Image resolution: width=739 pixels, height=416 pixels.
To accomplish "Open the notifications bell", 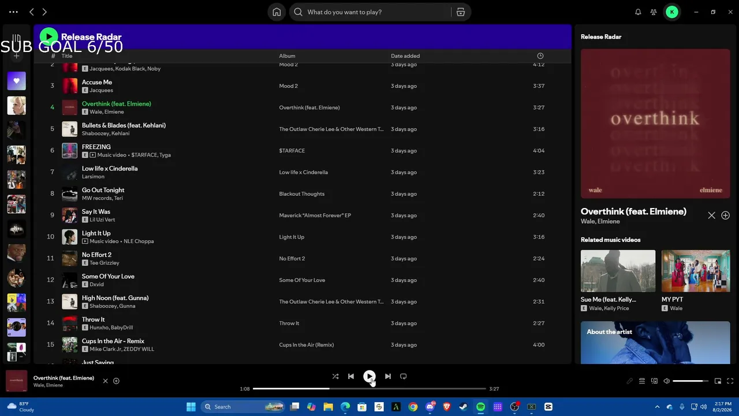I will tap(638, 12).
